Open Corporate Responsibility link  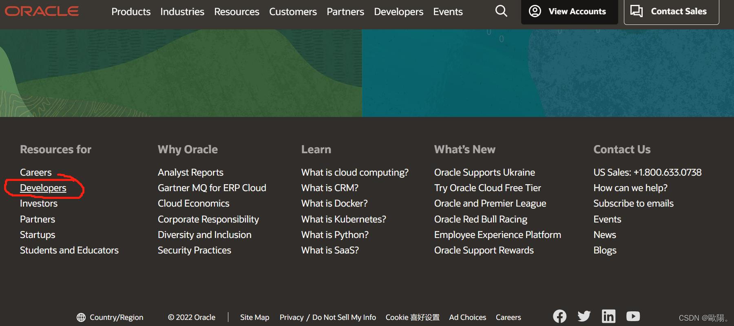[208, 219]
